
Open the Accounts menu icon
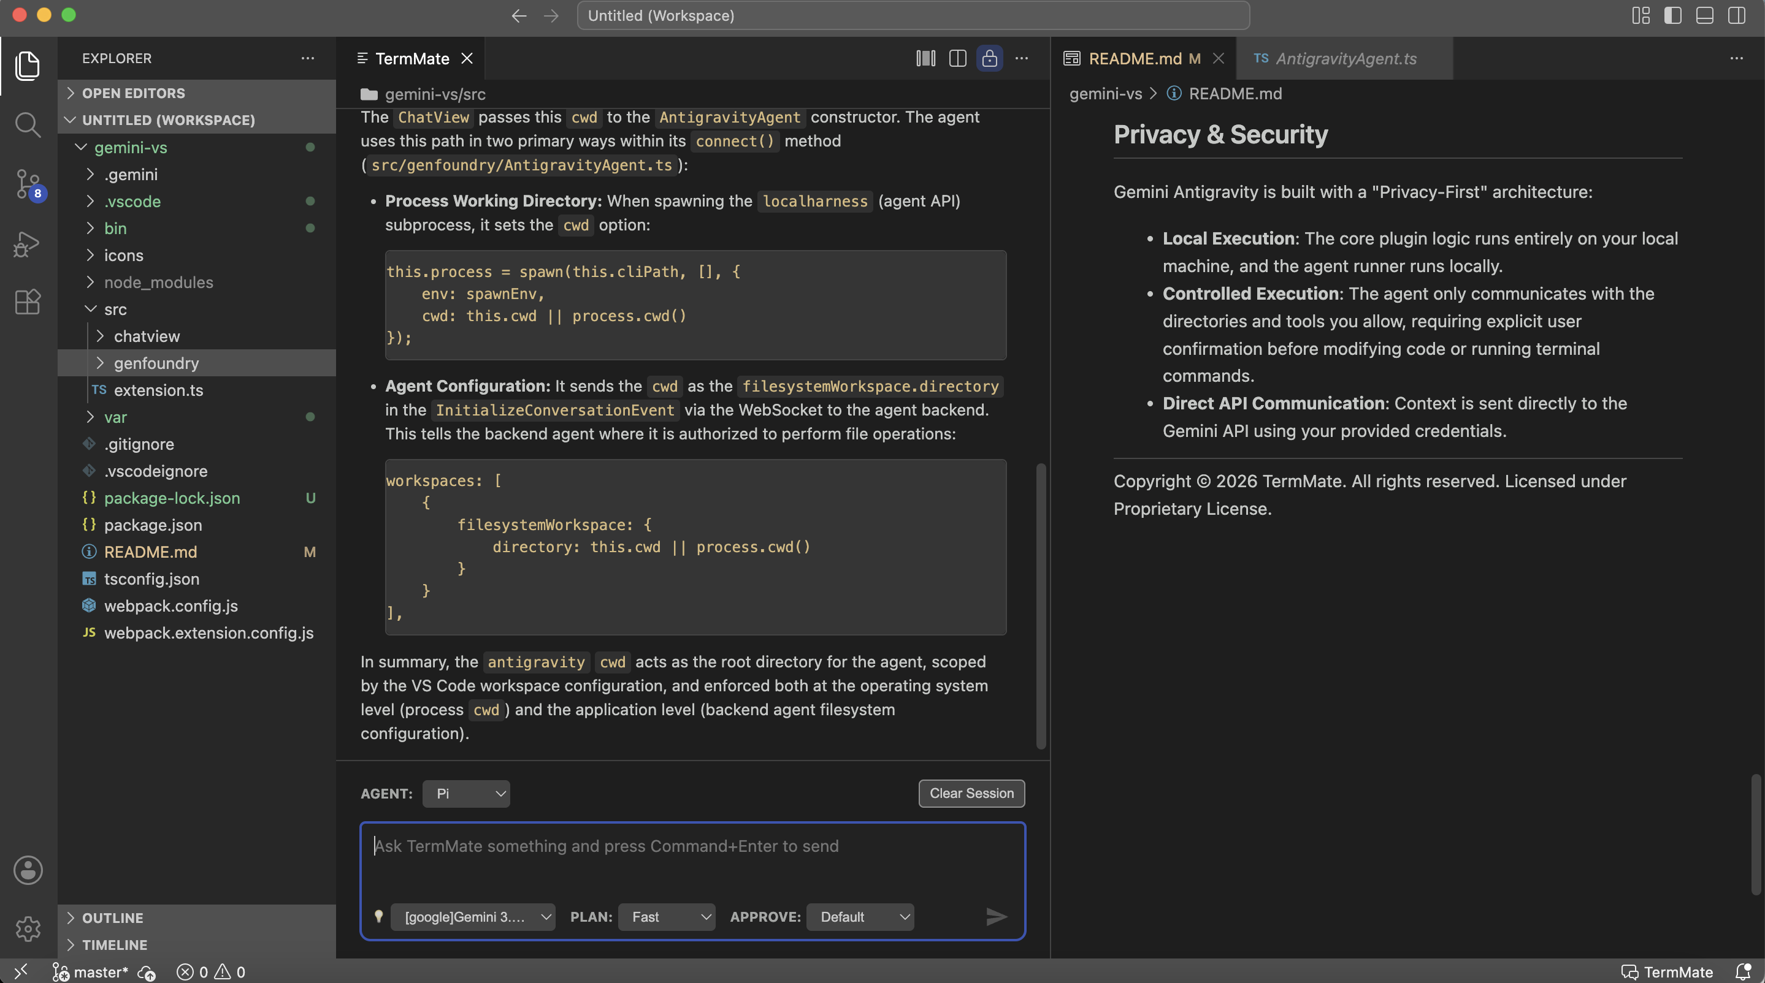28,870
